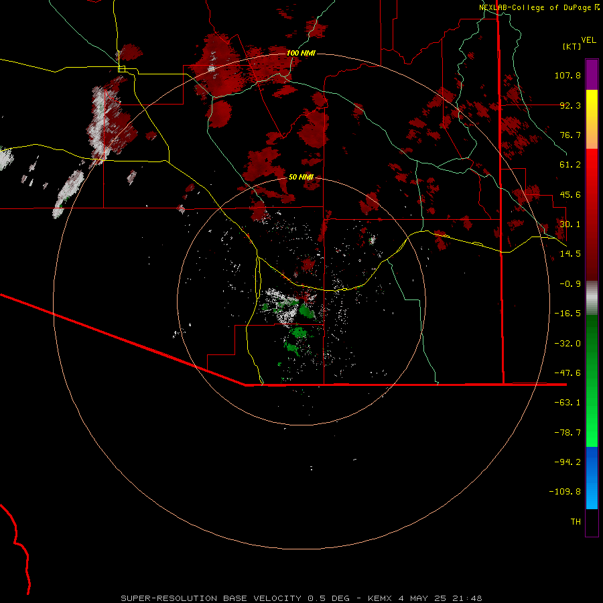Click the 76.7 legend value
The height and width of the screenshot is (603, 603).
tap(570, 135)
